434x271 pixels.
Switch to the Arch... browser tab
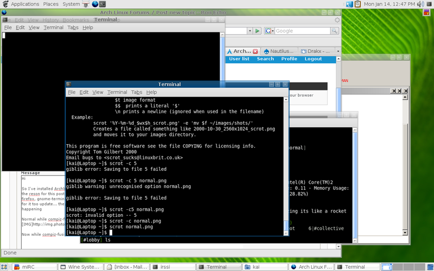(x=242, y=51)
